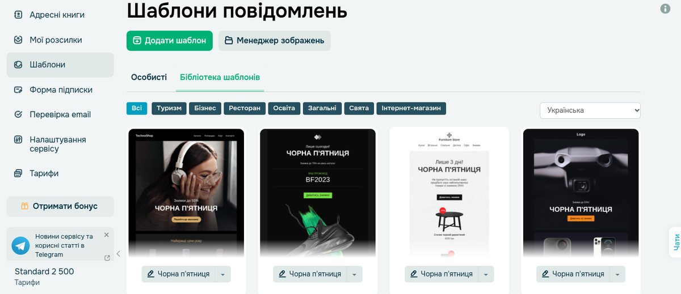
Task: Open the headphones TechnoShop template thumbnail
Action: click(186, 193)
